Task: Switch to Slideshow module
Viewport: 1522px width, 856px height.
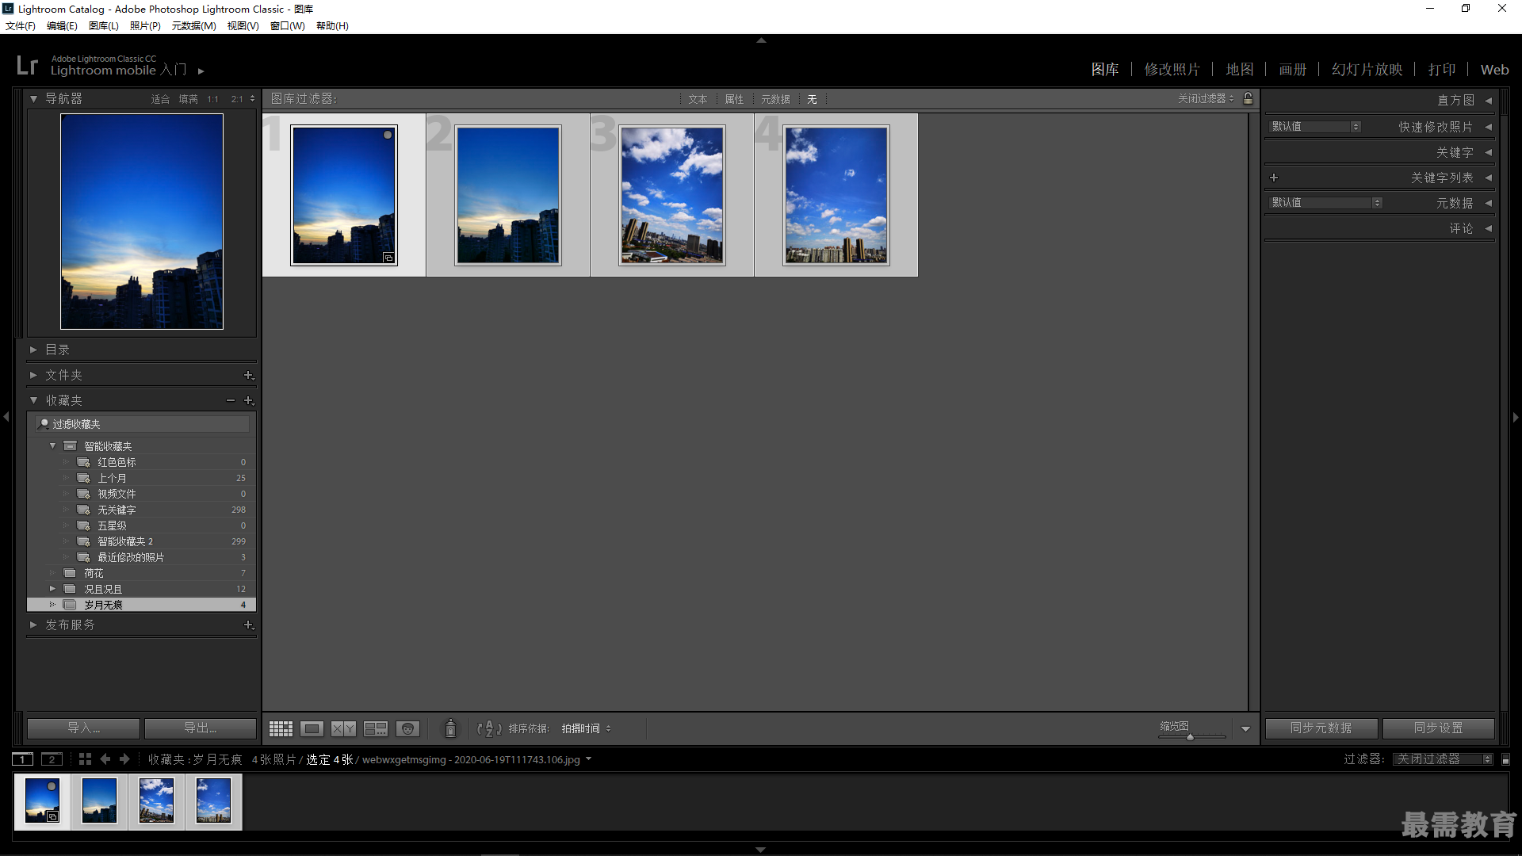Action: coord(1367,70)
